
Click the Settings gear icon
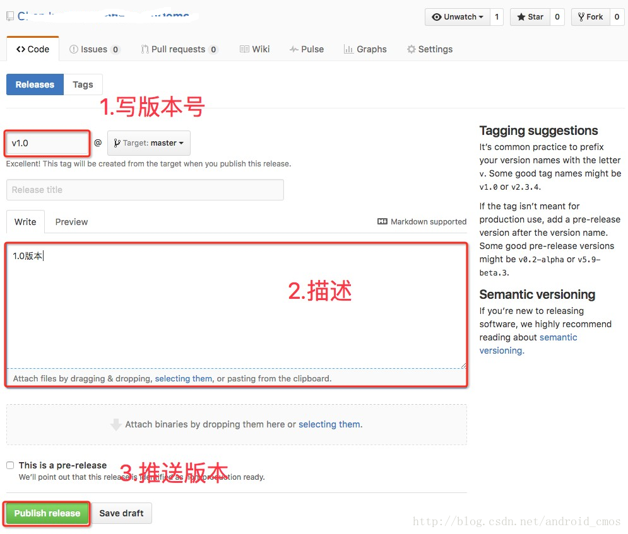tap(412, 49)
